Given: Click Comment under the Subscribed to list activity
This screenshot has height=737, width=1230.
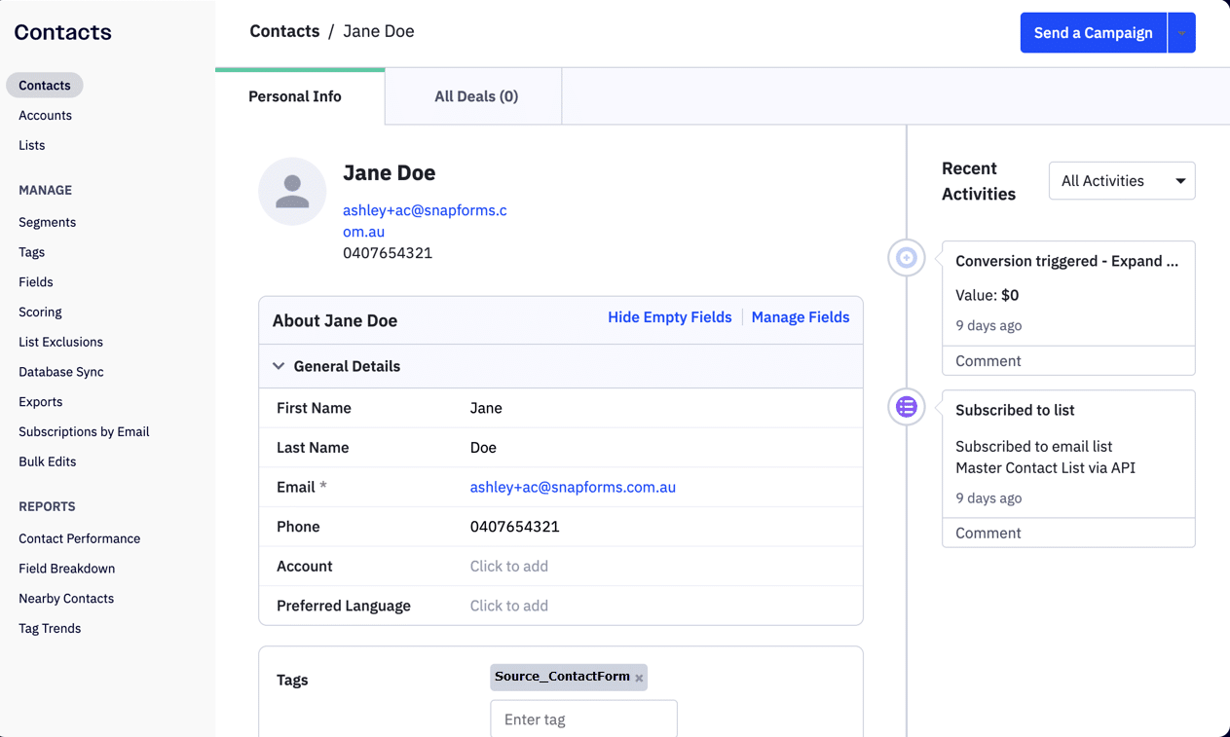Looking at the screenshot, I should click(988, 534).
